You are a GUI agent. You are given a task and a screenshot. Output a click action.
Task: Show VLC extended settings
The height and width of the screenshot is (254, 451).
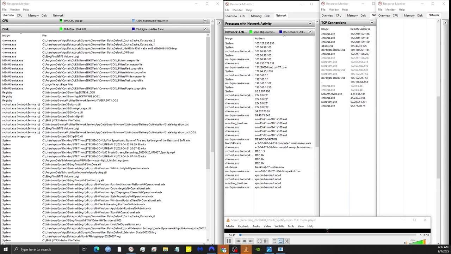[266, 241]
